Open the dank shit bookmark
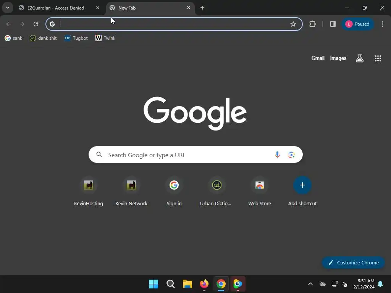 (x=43, y=38)
